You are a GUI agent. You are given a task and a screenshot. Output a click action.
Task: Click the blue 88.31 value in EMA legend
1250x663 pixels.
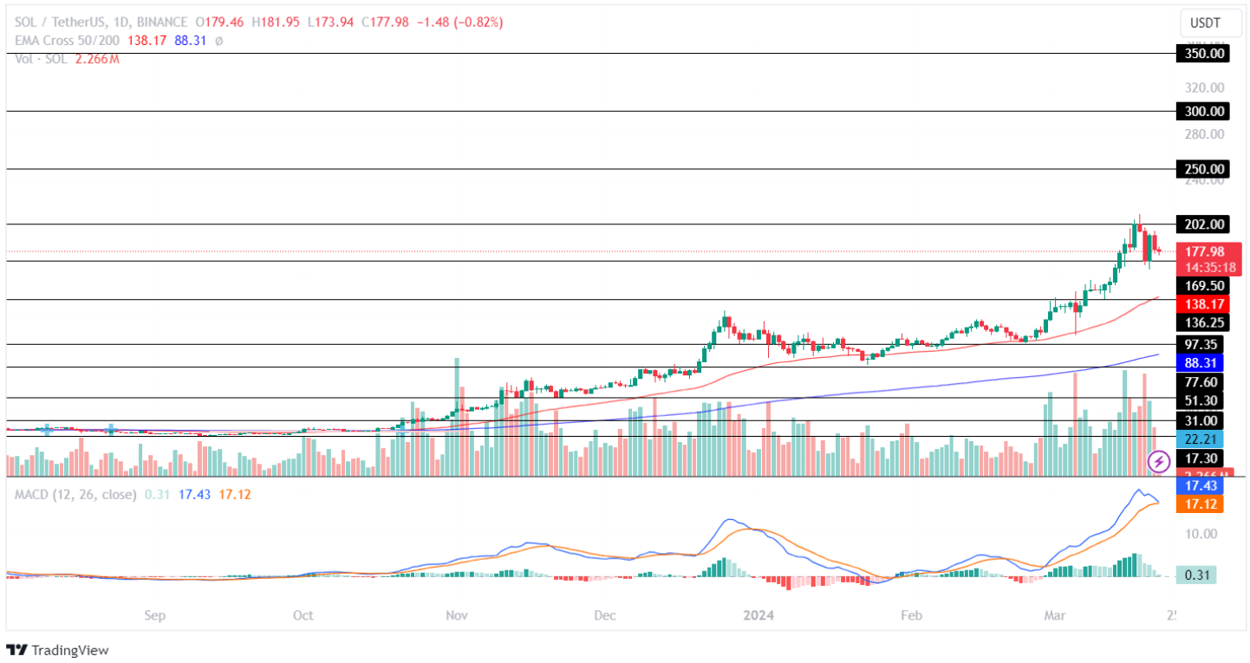point(192,40)
